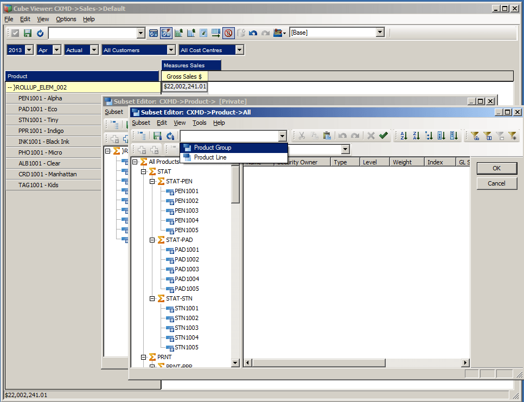Open the Tools menu in Subset Editor

(x=199, y=123)
